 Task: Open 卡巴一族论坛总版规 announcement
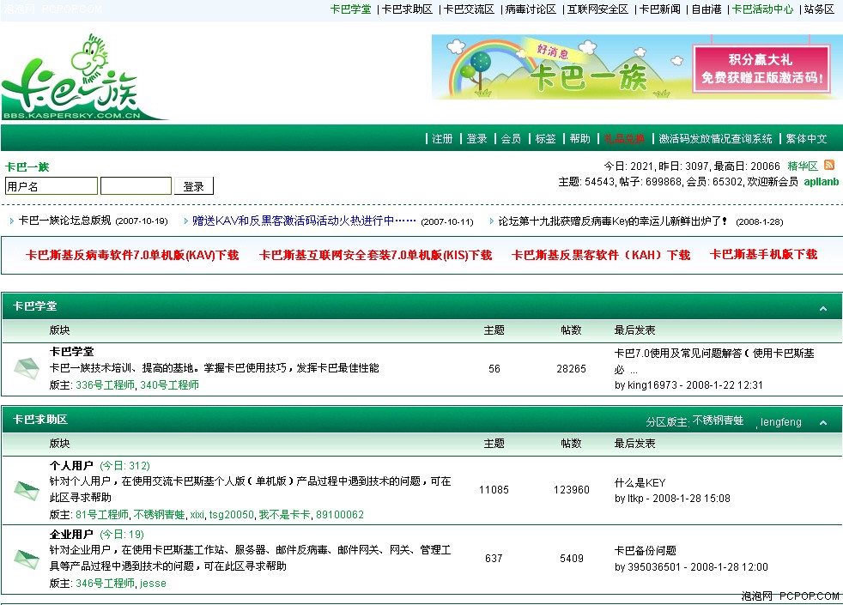(x=64, y=221)
